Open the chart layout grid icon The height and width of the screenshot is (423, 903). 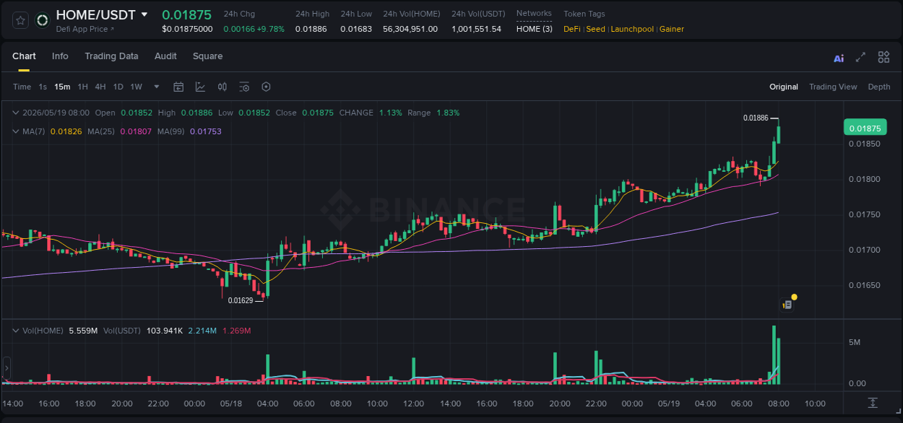point(883,57)
